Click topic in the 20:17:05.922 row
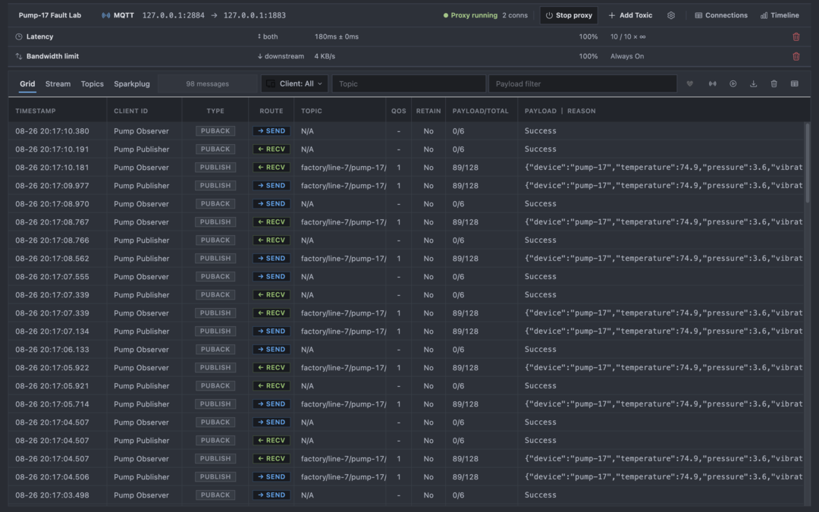The image size is (819, 512). 344,368
